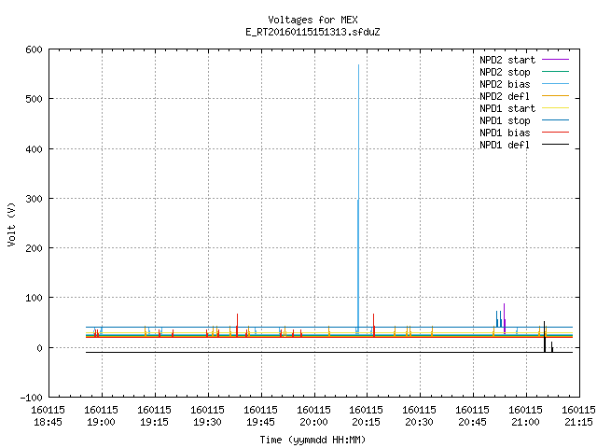Screen dimensions: 597x448
Task: Click the red NPD1 bias spike after 20:15
Action: coord(373,324)
